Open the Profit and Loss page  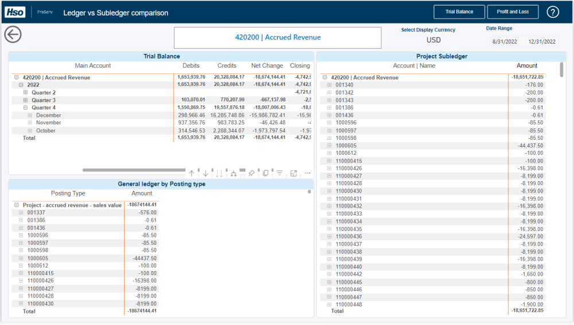click(513, 12)
